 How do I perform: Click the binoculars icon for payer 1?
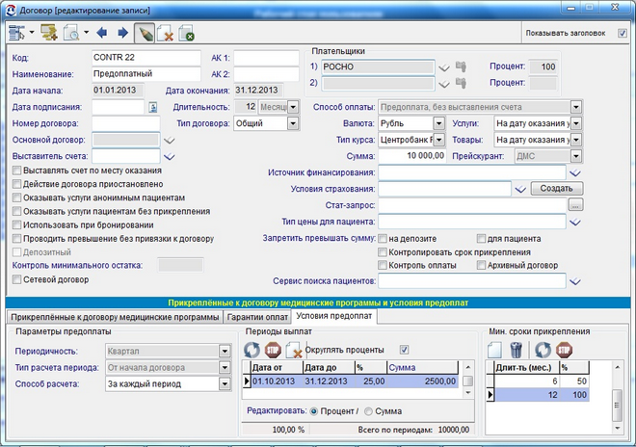[x=461, y=66]
